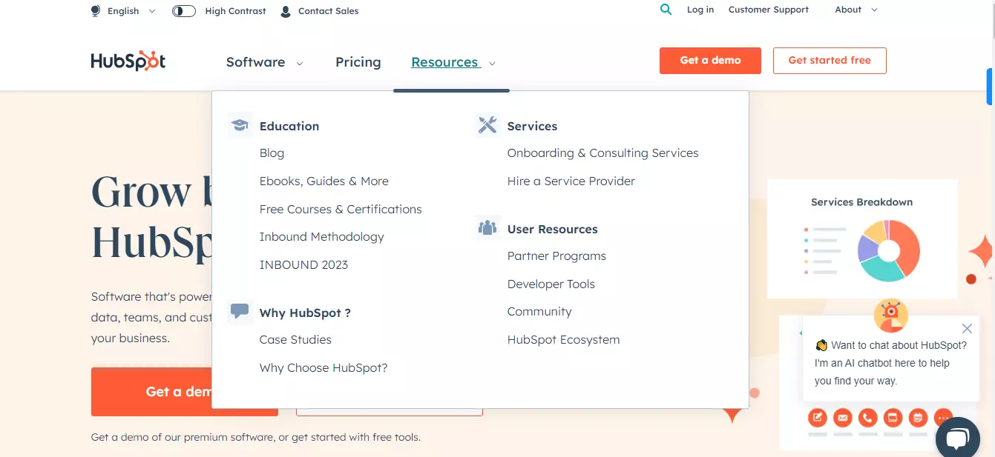Viewport: 995px width, 457px height.
Task: Click Get a demo header button
Action: pos(710,60)
